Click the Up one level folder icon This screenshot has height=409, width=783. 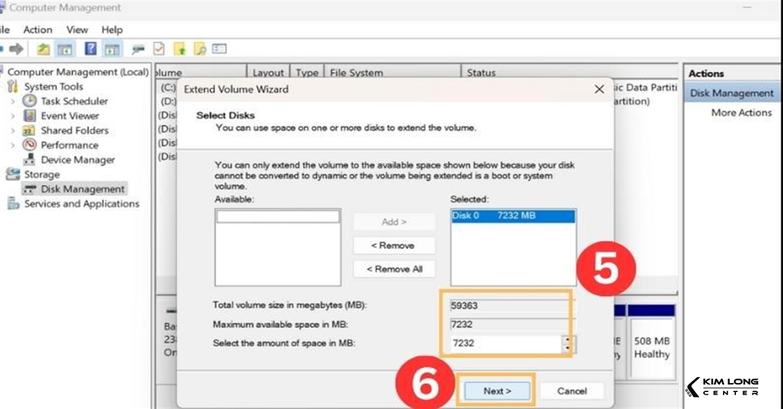pos(43,49)
